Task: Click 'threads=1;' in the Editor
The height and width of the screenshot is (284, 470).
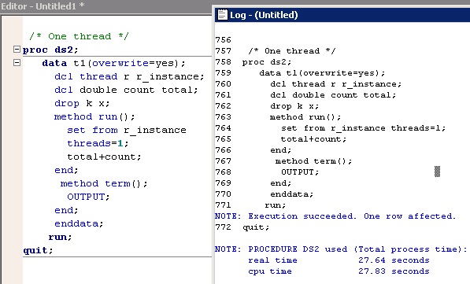Action: tap(98, 143)
